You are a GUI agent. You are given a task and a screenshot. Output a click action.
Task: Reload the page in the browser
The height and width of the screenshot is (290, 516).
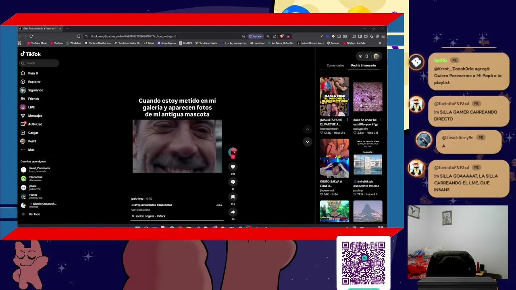(x=31, y=36)
